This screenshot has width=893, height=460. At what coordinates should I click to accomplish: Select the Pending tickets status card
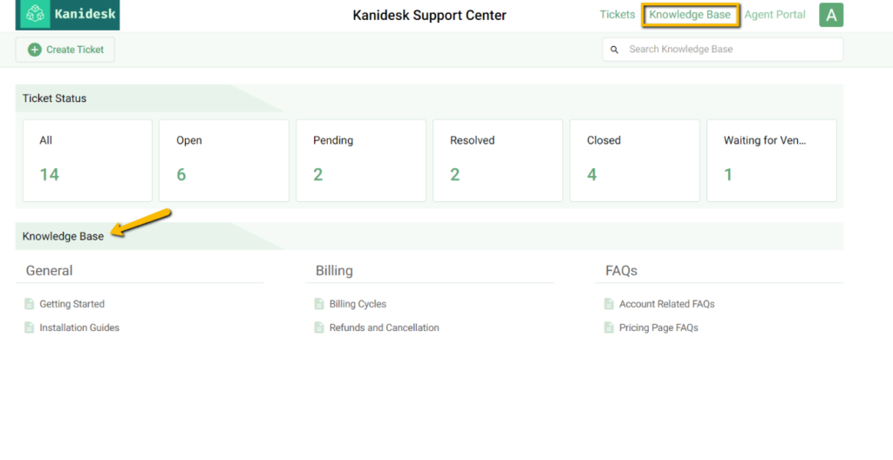(x=361, y=160)
